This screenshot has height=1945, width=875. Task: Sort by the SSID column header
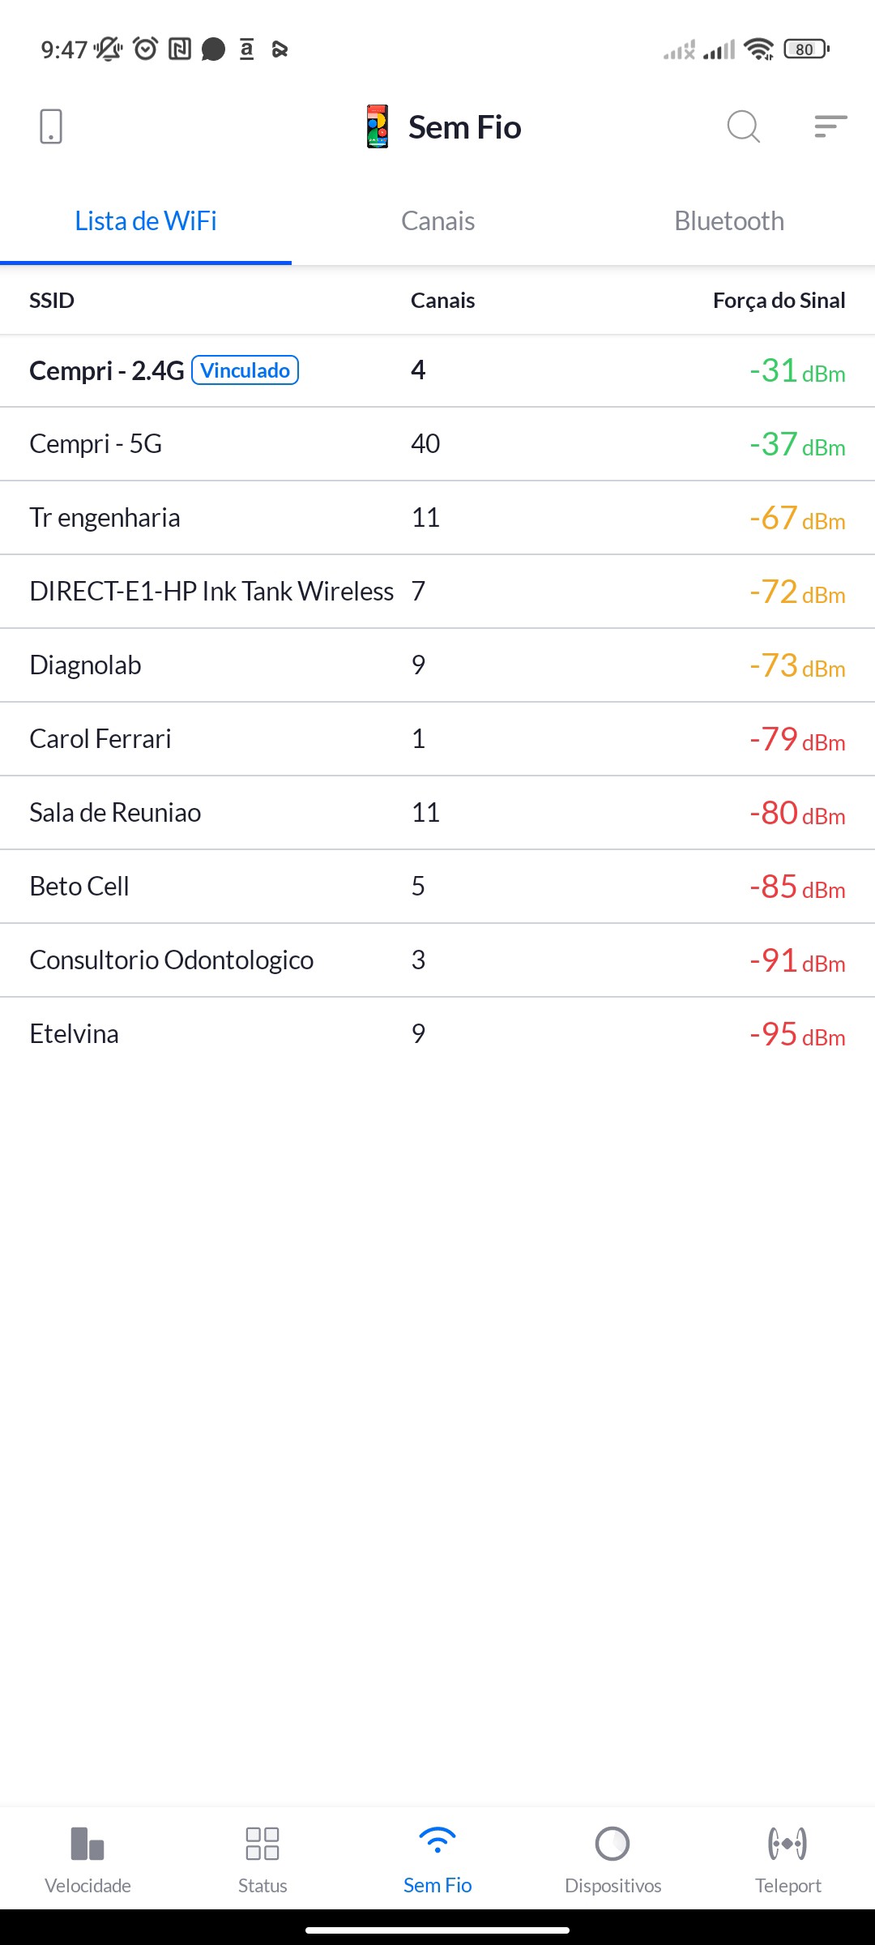[52, 301]
